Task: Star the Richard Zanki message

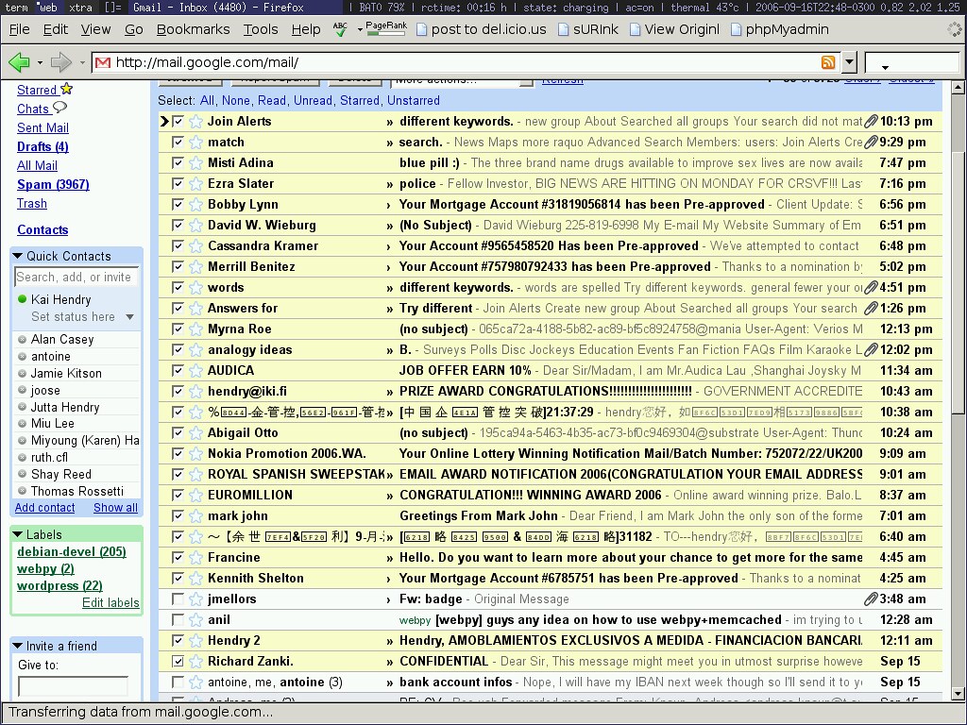Action: coord(196,661)
